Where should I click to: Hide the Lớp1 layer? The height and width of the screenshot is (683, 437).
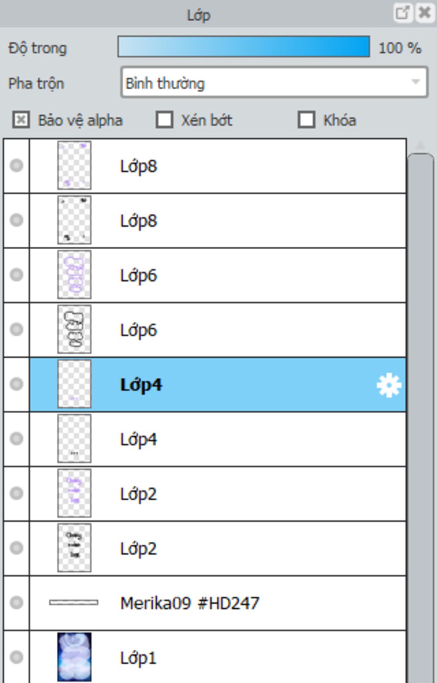tap(16, 657)
